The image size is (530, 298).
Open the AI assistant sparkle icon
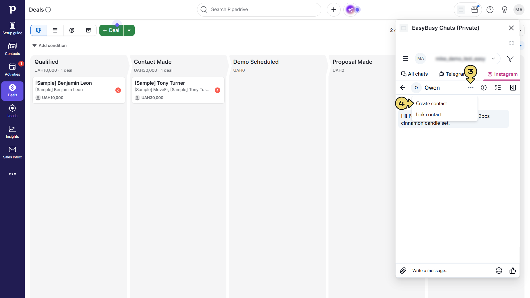pyautogui.click(x=351, y=10)
